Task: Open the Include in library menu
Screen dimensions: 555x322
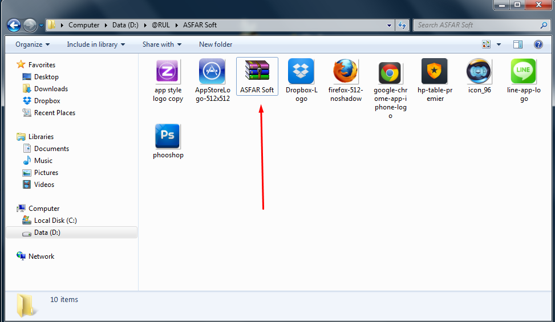Action: 96,44
